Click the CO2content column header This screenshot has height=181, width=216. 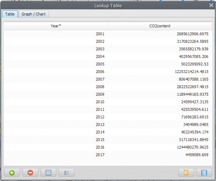point(160,26)
